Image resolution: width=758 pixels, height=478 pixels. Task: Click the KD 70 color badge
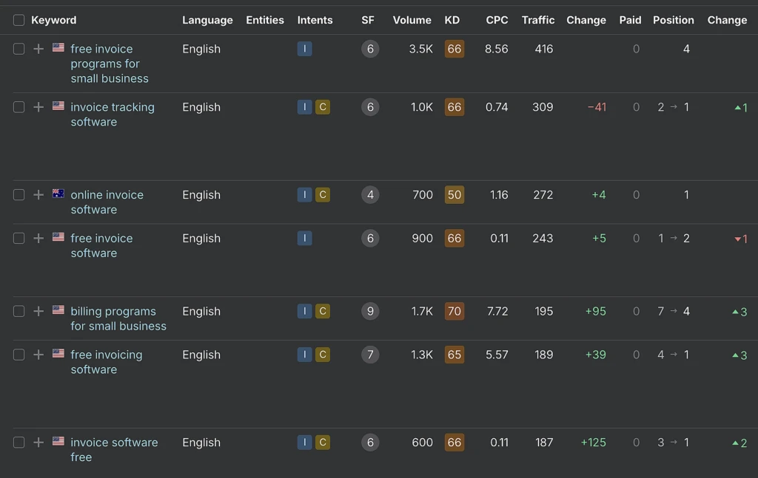tap(455, 311)
